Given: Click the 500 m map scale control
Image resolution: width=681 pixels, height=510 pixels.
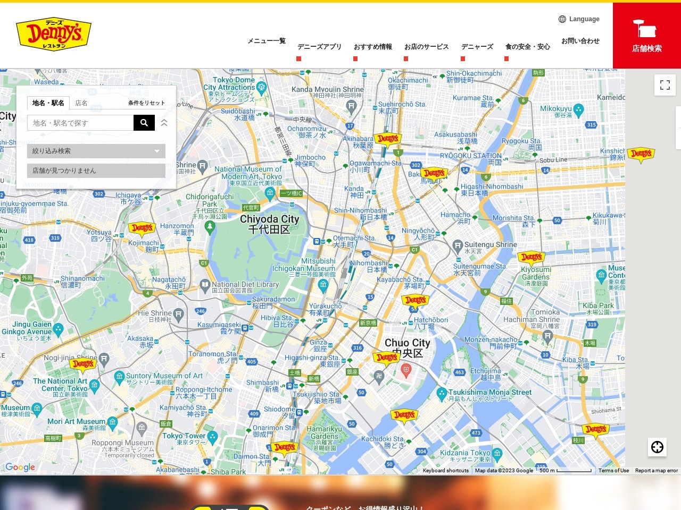Looking at the screenshot, I should (x=565, y=471).
